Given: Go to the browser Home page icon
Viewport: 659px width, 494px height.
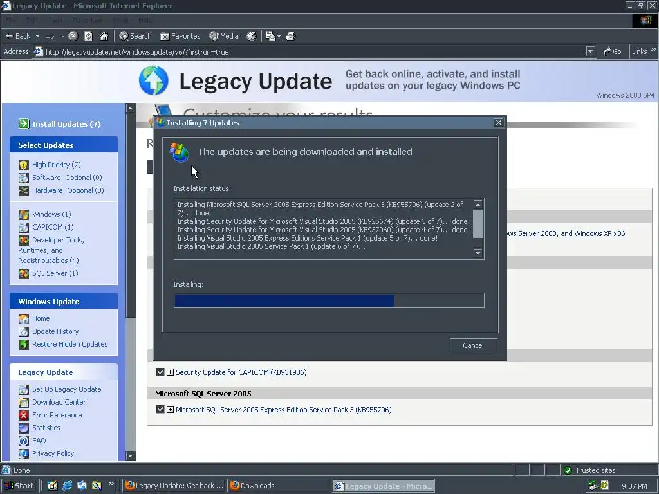Looking at the screenshot, I should (x=104, y=36).
